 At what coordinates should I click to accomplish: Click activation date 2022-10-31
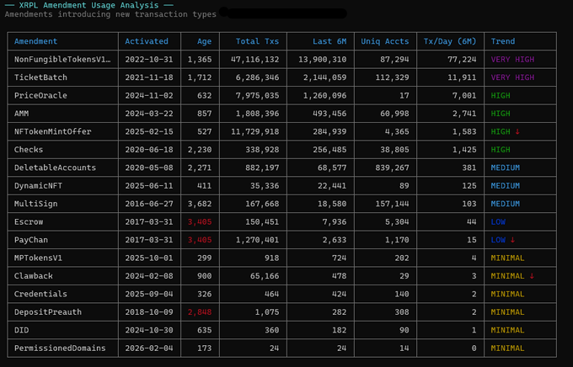click(x=149, y=59)
